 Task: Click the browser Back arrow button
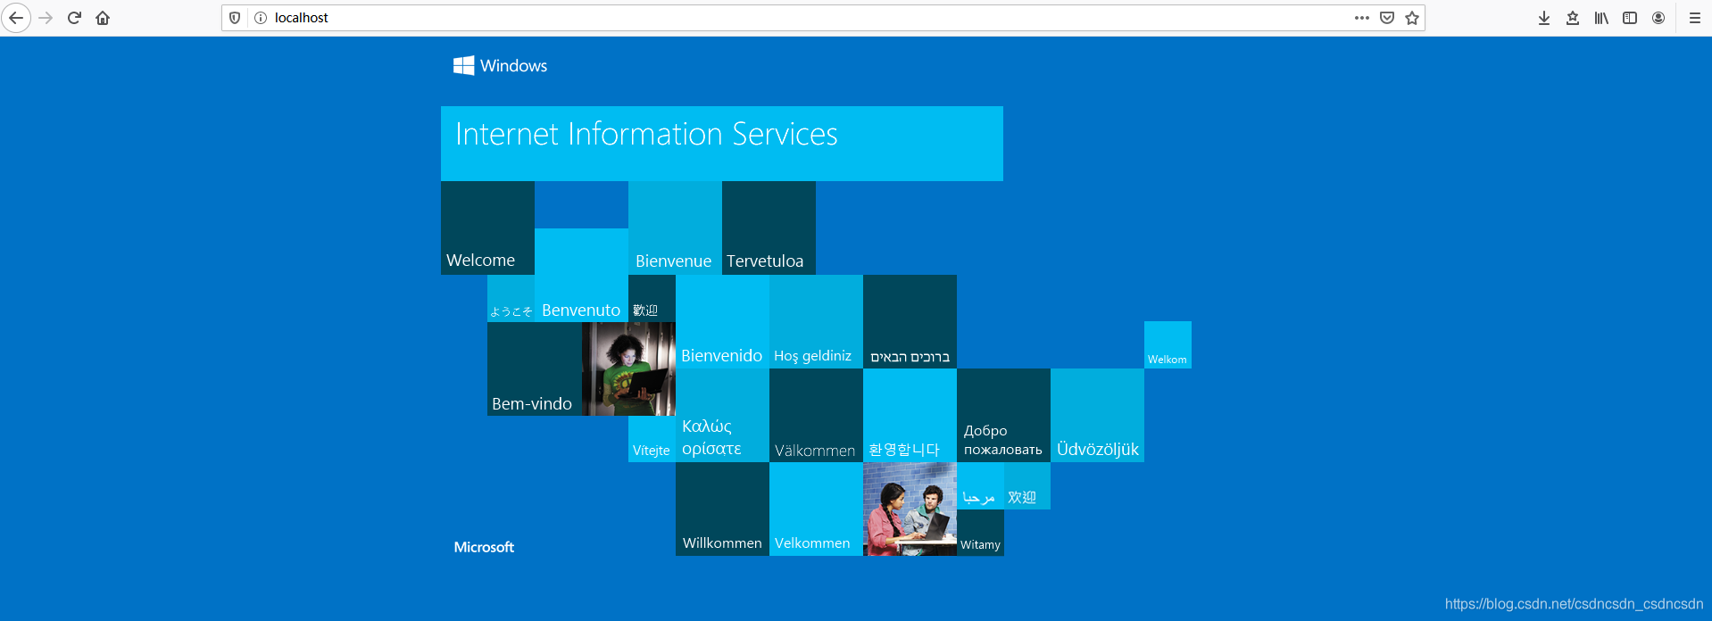16,18
